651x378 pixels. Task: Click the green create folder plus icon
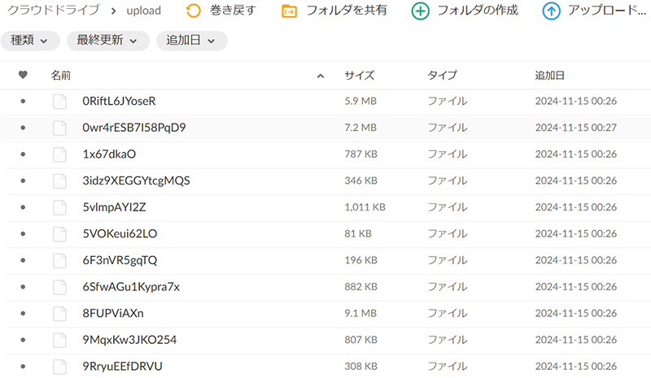420,11
